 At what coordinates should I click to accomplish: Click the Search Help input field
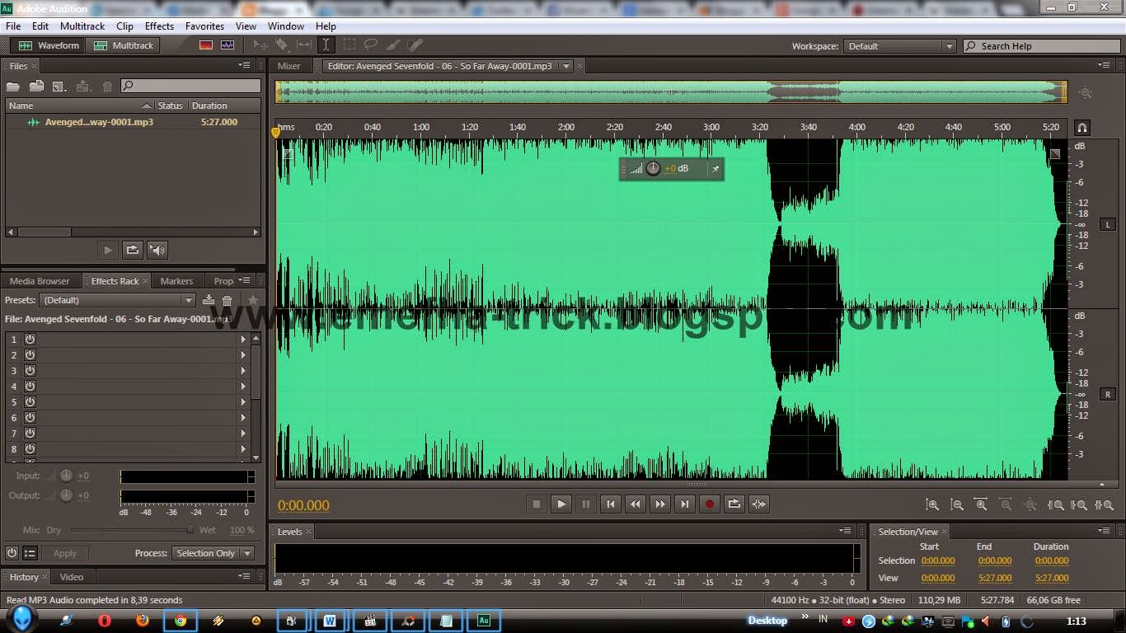[1039, 46]
